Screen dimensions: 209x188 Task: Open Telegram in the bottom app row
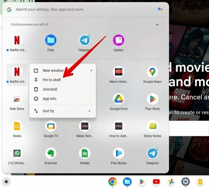(152, 156)
